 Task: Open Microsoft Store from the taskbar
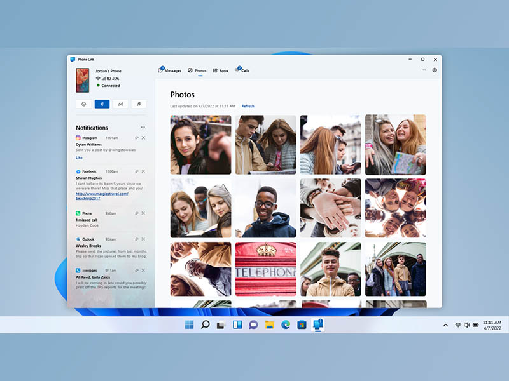pyautogui.click(x=302, y=324)
